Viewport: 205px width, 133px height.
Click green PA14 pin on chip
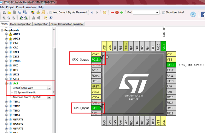(x=164, y=46)
